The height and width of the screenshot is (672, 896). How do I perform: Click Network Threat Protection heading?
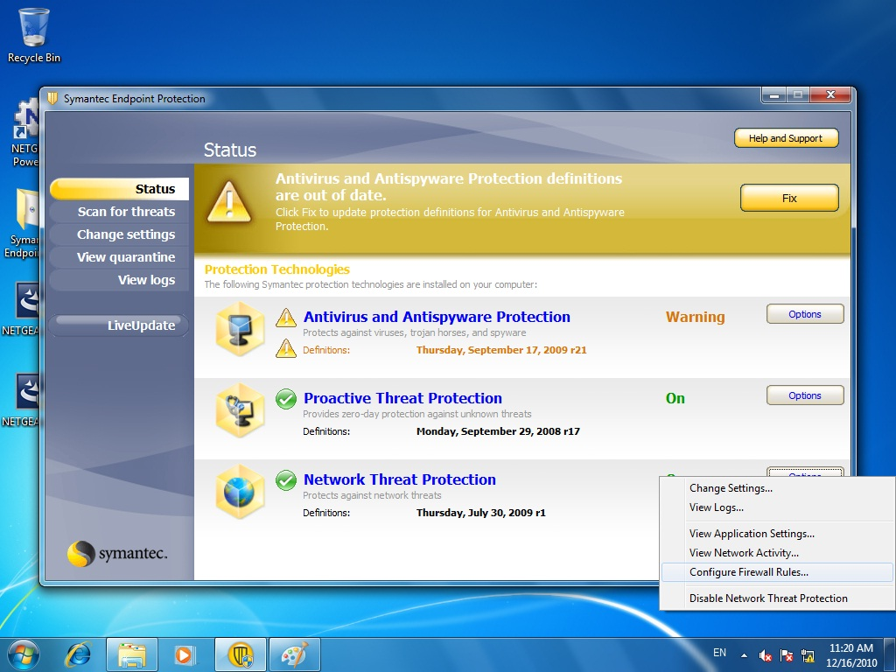(399, 480)
